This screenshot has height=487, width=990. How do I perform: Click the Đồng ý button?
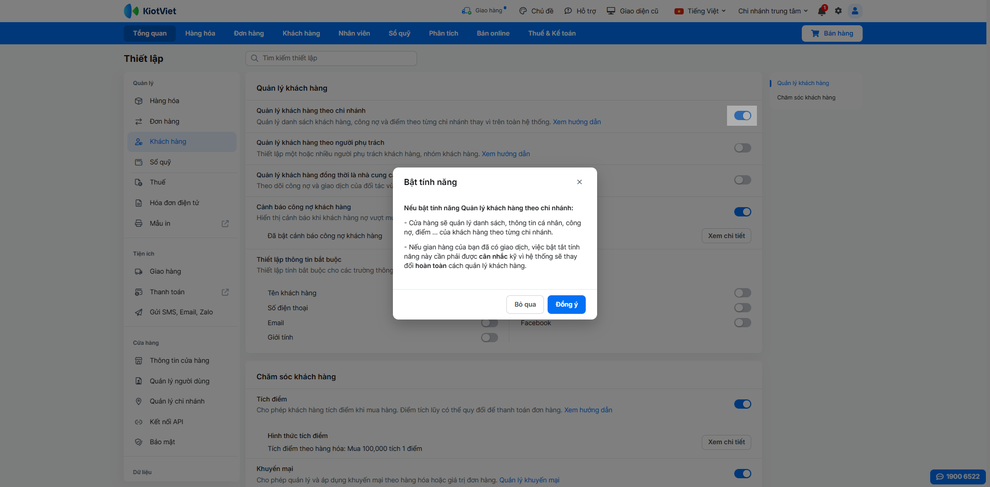pyautogui.click(x=567, y=305)
